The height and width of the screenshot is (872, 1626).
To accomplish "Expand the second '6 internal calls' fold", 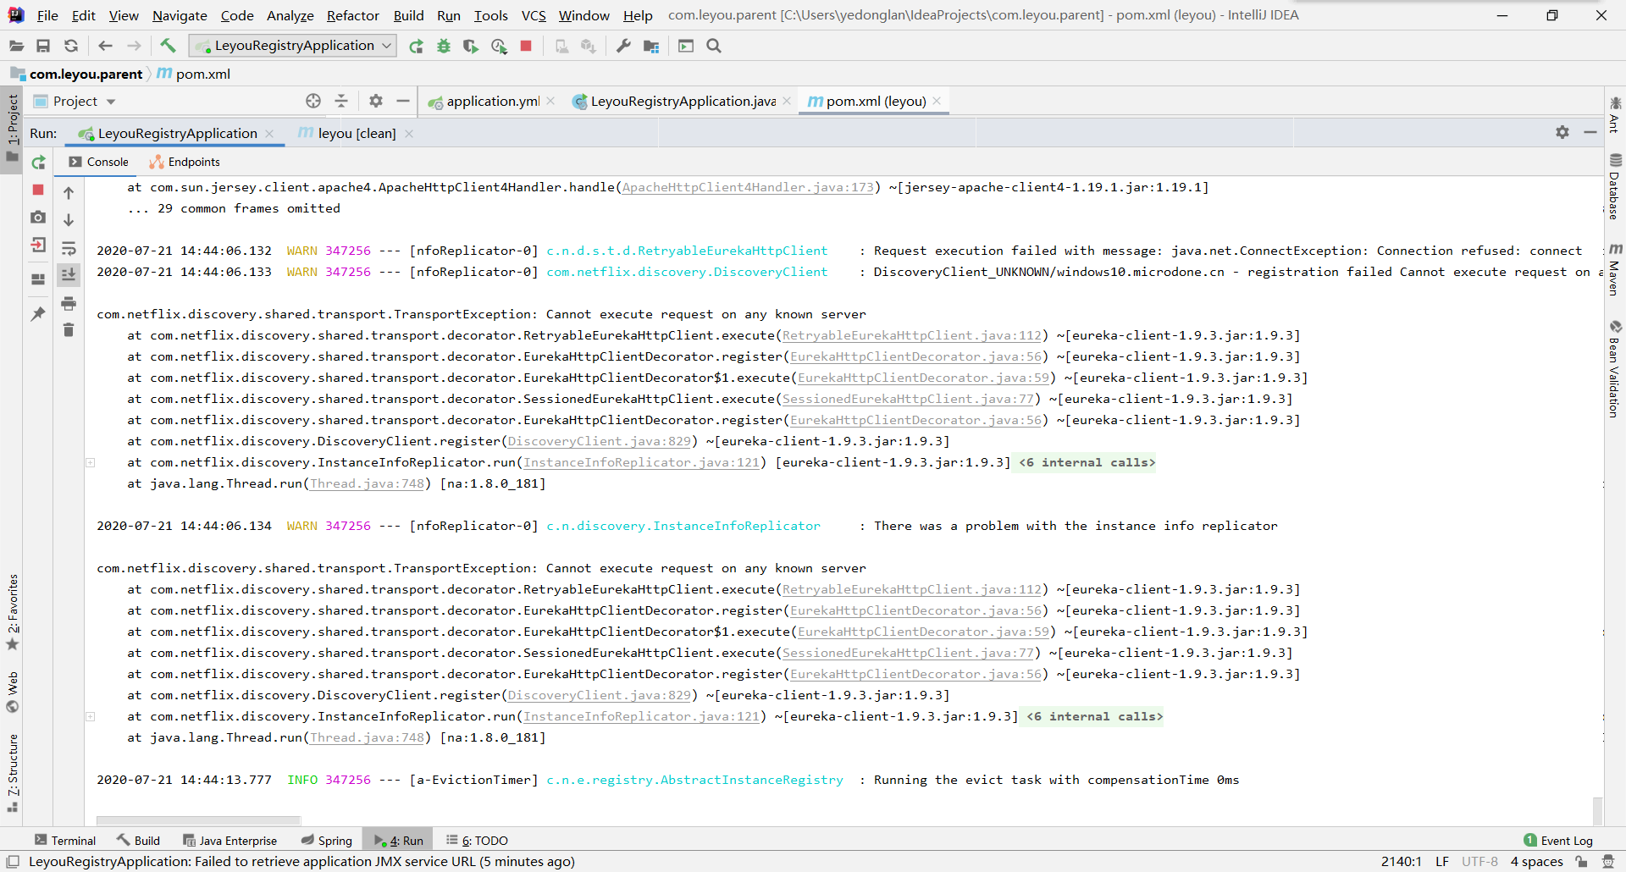I will (1094, 716).
